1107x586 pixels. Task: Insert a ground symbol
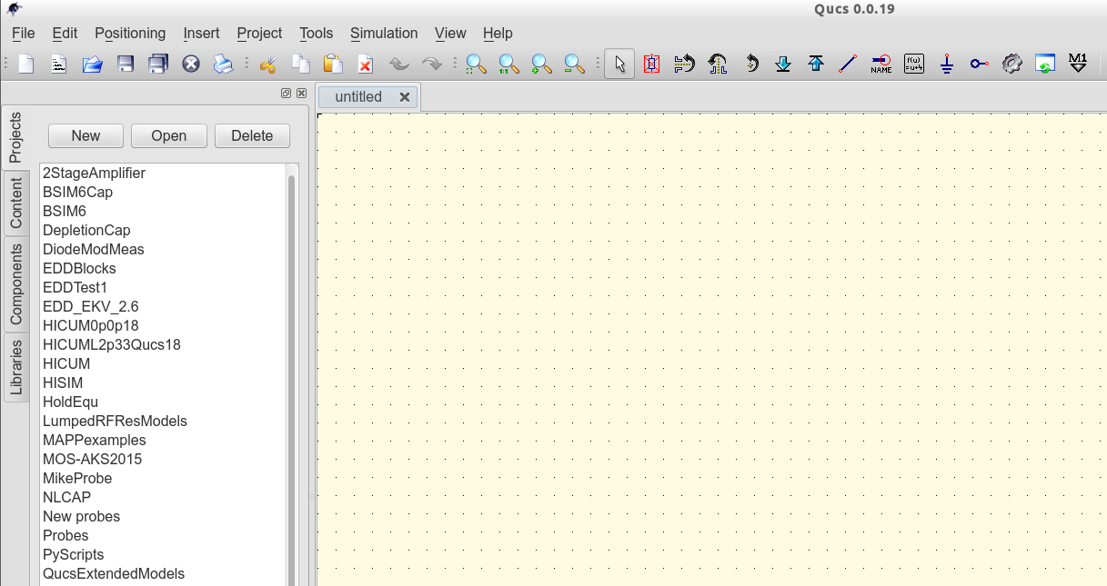tap(947, 64)
